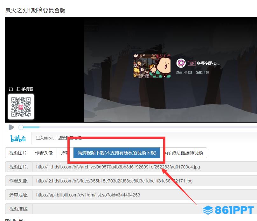
Task: Click the 视频描述 input field
Action: (144, 209)
